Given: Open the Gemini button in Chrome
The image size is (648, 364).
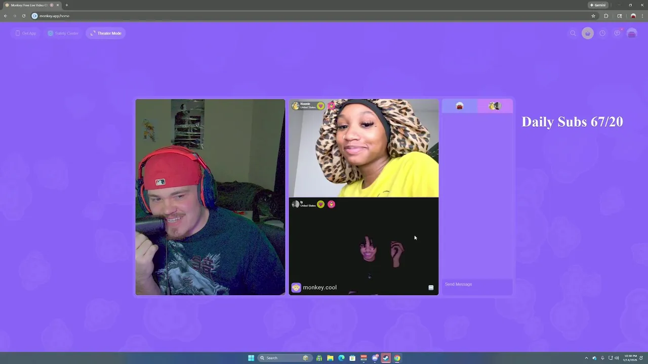Looking at the screenshot, I should click(x=598, y=5).
